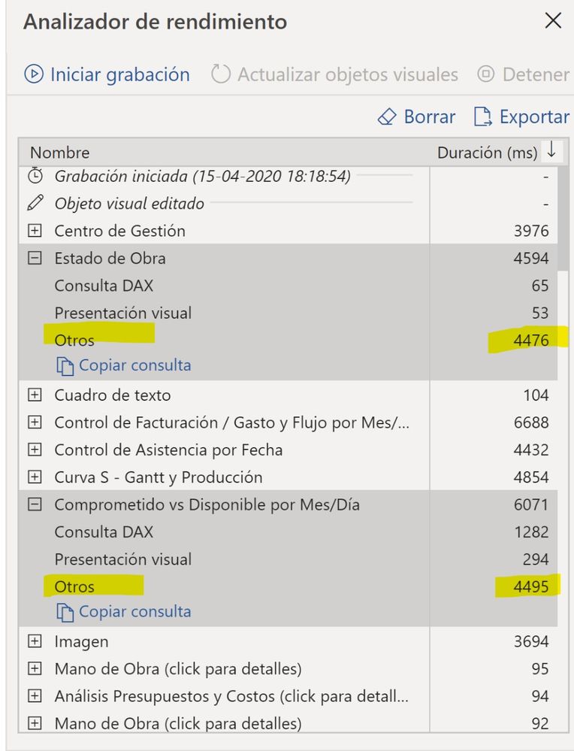This screenshot has width=574, height=751.
Task: Expand the Centro de Gestión row
Action: click(x=35, y=231)
